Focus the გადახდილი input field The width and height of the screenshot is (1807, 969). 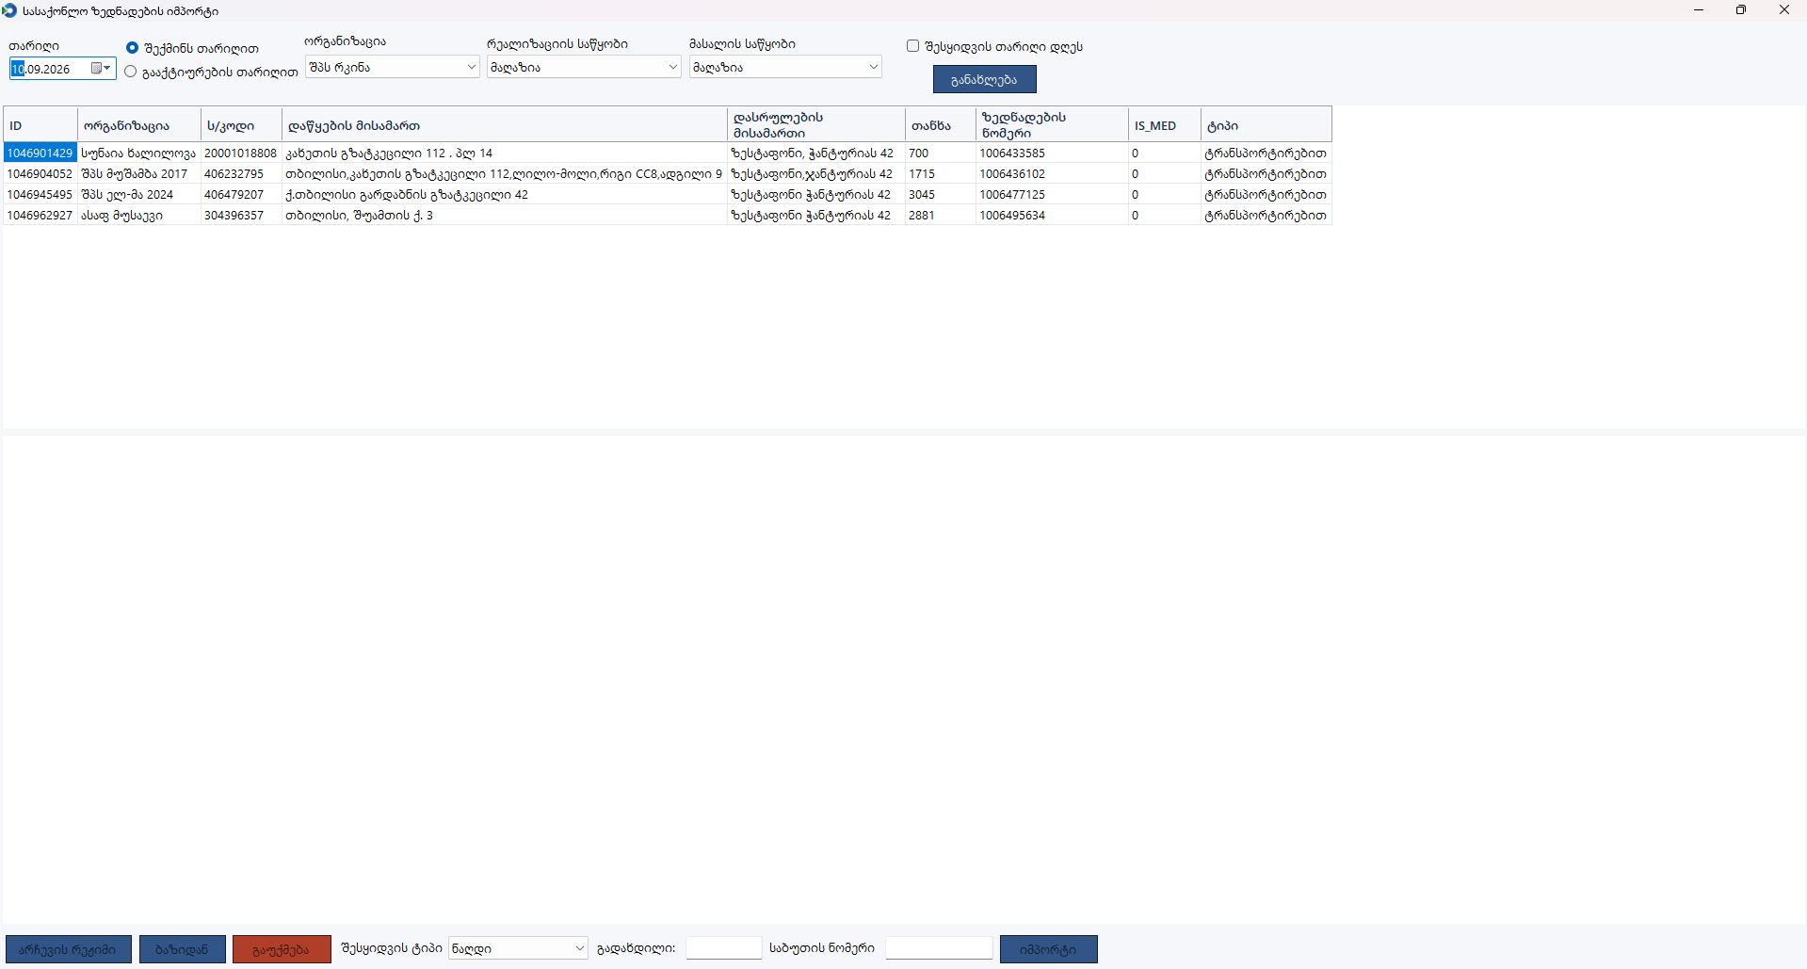click(x=723, y=948)
